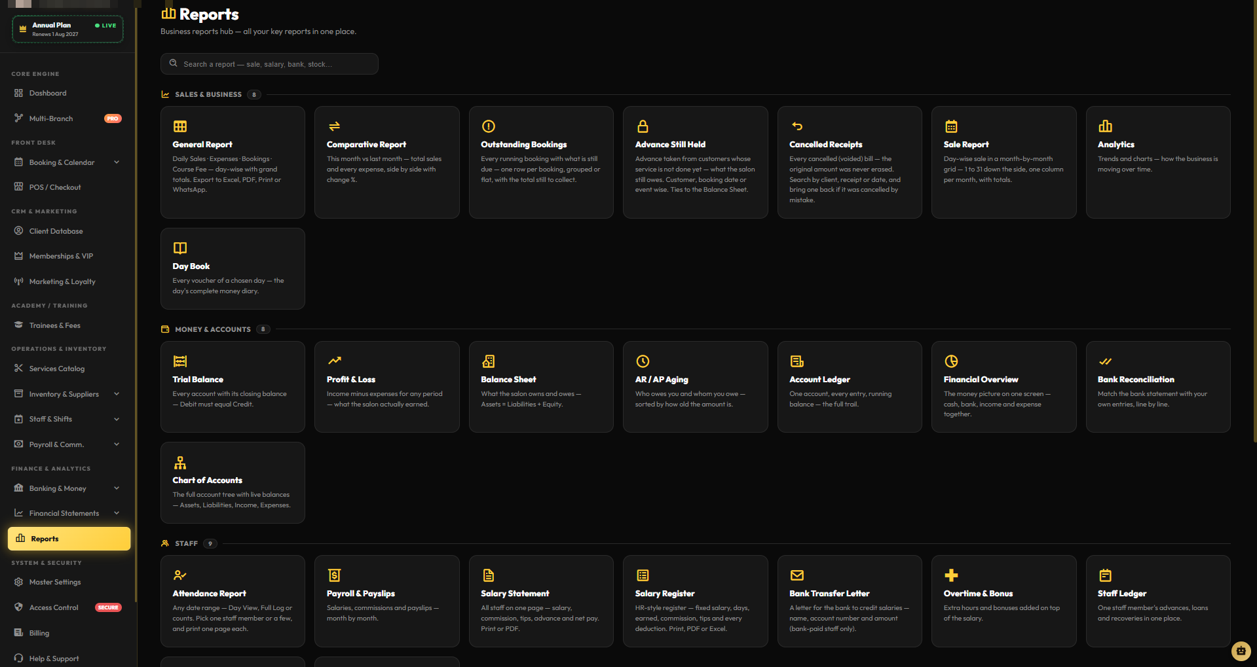
Task: Expand the Booking & Calendar submenu chevron
Action: click(117, 162)
